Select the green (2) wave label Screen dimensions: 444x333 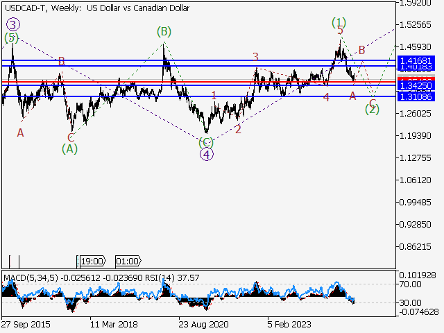(x=373, y=109)
